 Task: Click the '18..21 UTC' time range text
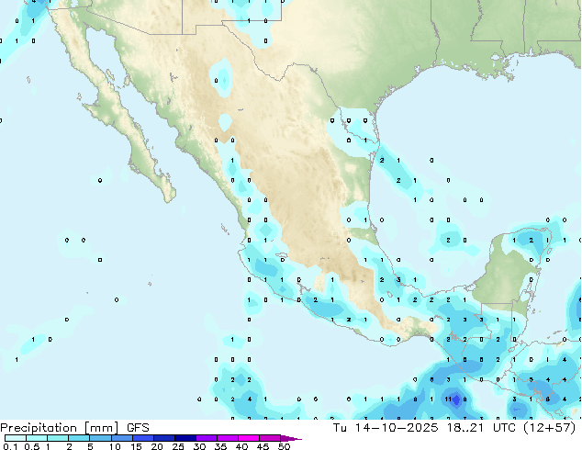pos(483,427)
